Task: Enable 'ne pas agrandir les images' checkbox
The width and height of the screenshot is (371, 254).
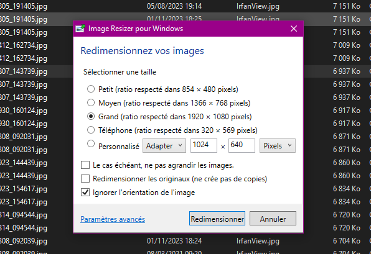Action: coord(85,165)
